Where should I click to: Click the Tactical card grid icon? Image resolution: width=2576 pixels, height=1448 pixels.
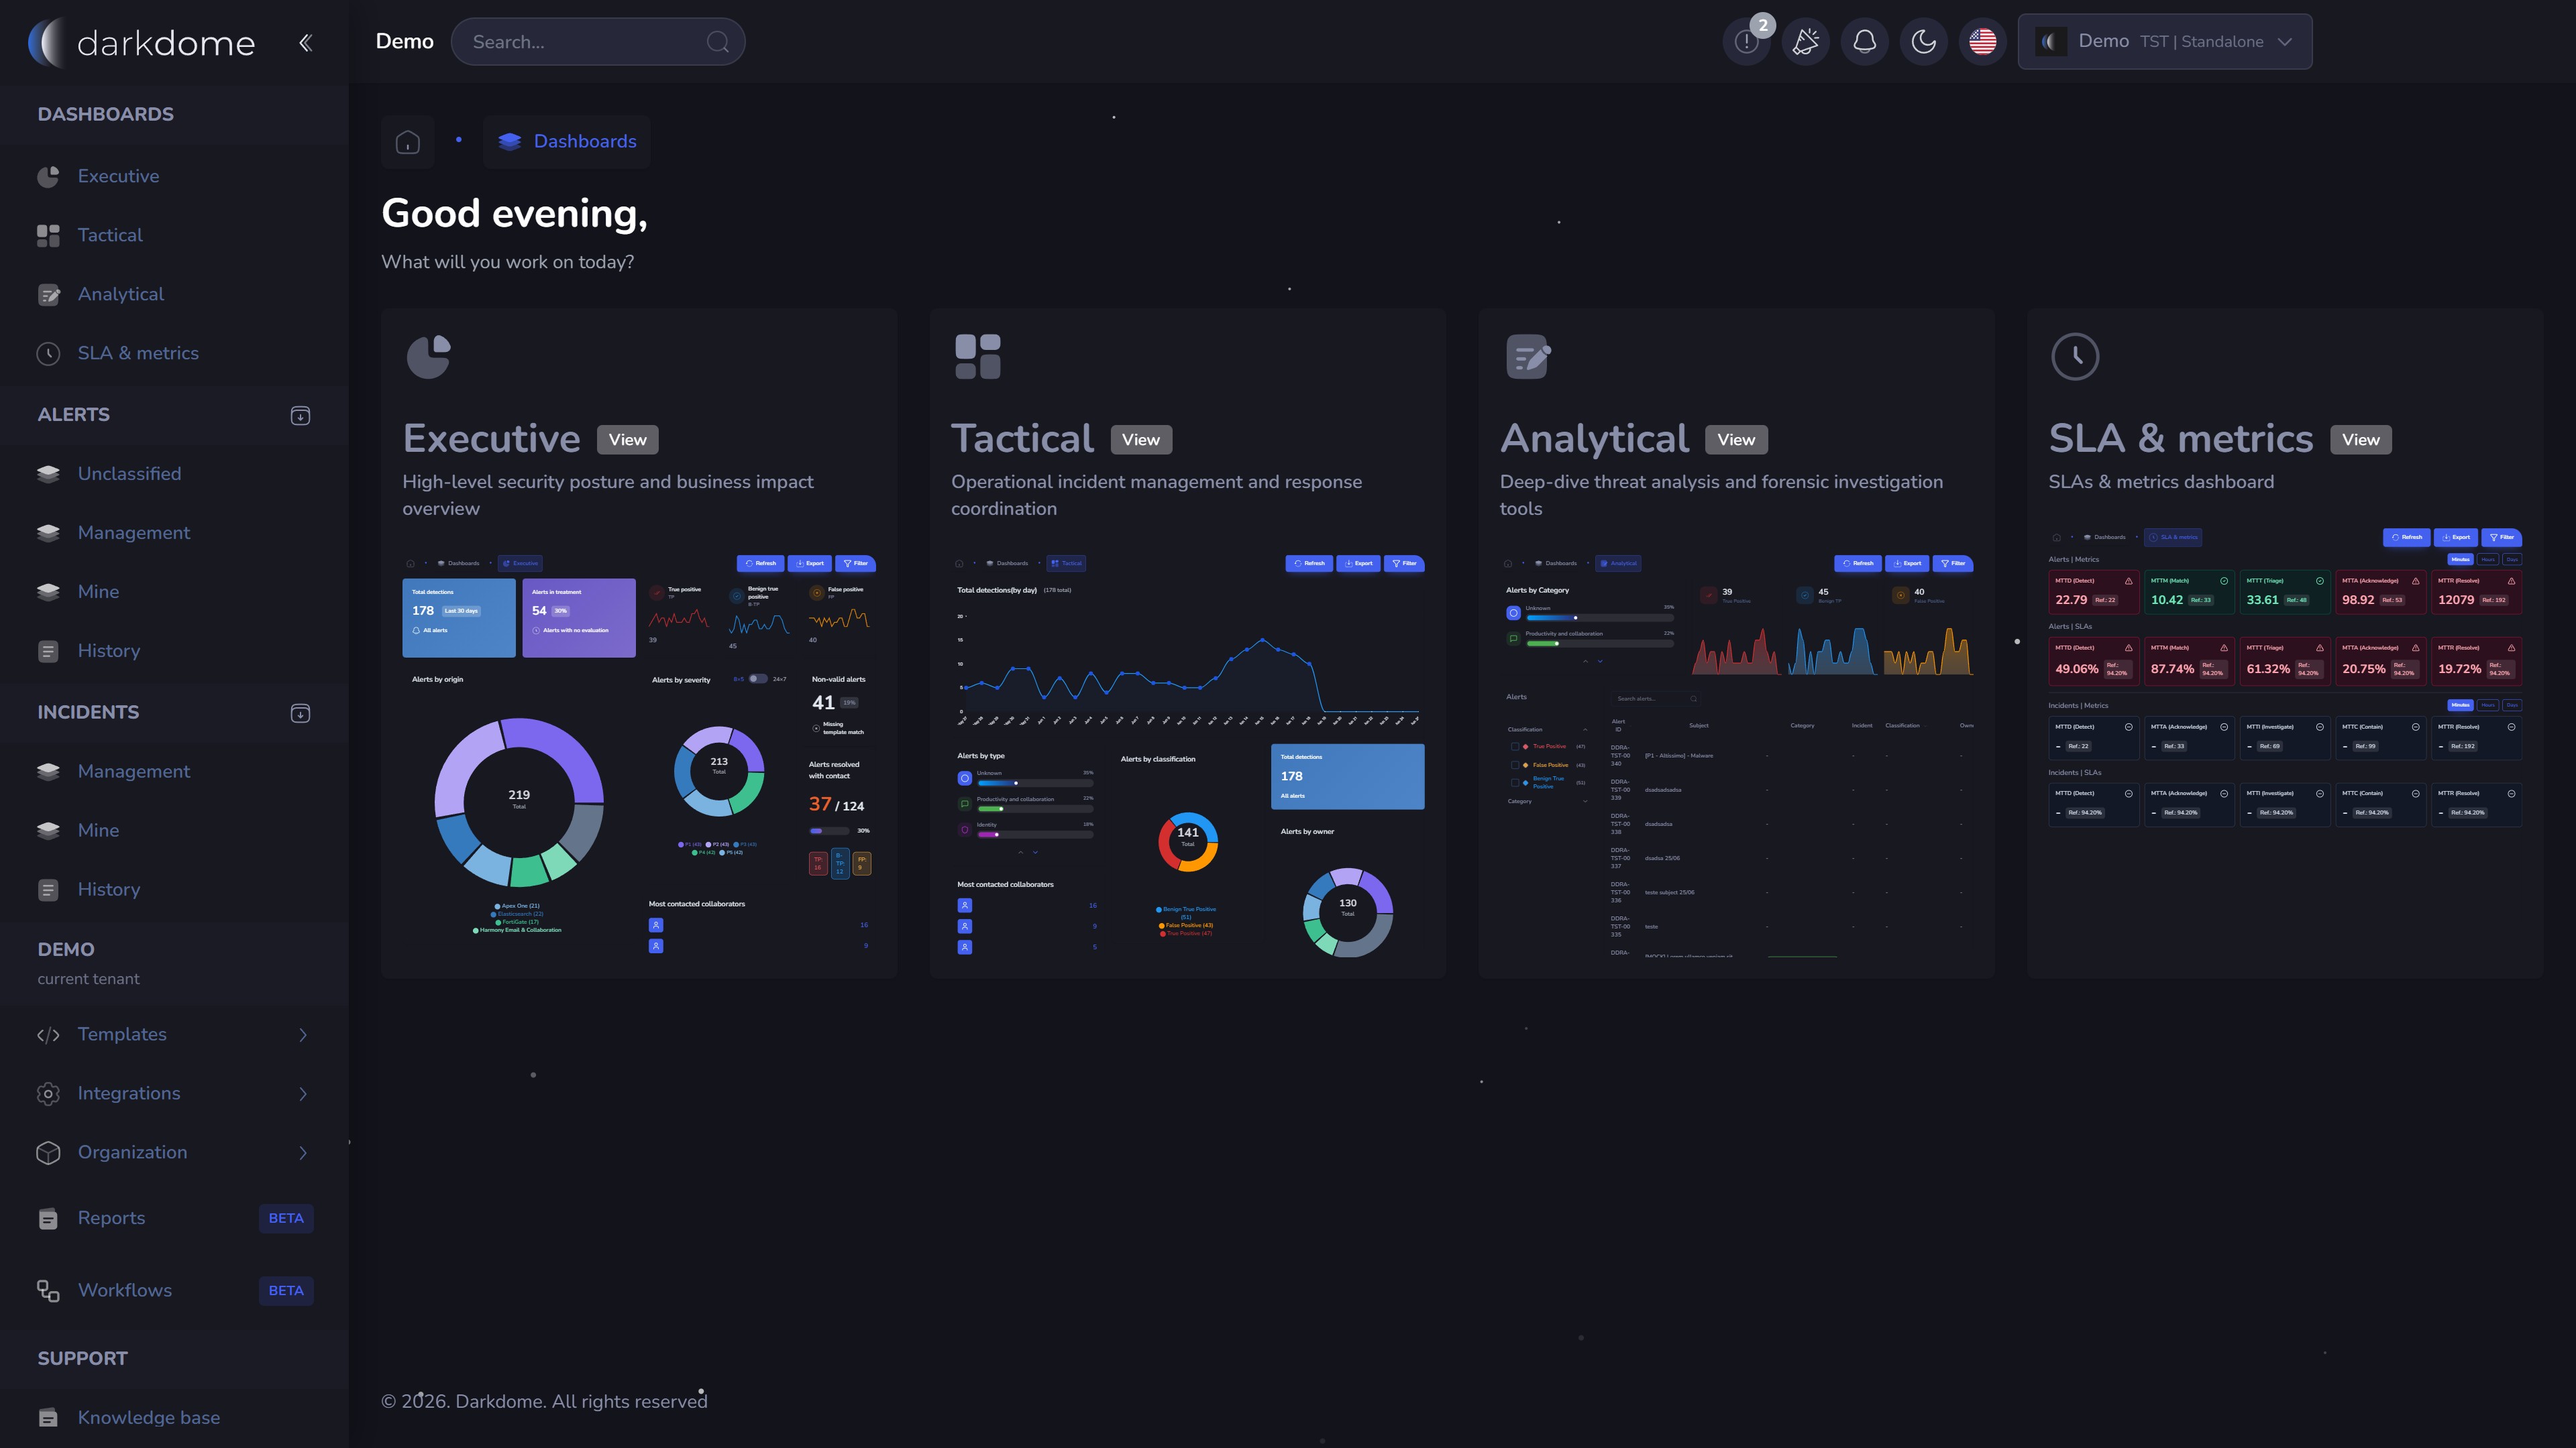pos(977,357)
